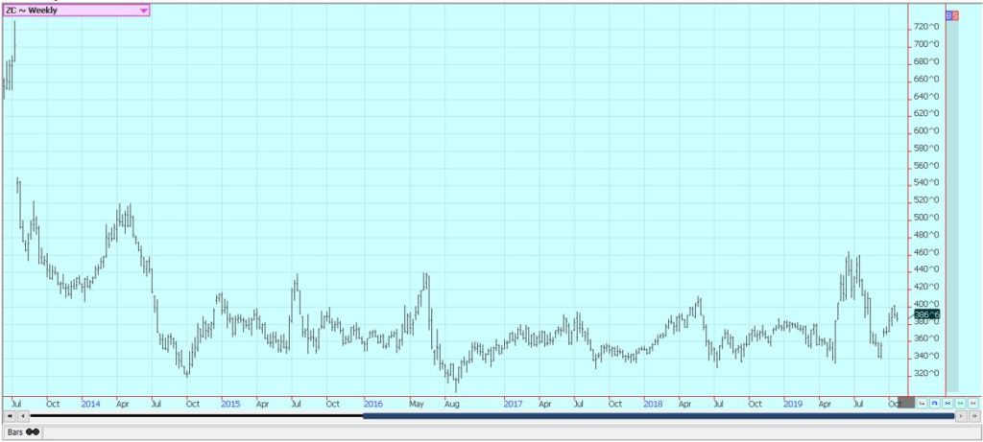Click the 2014 label on time axis
983x442 pixels.
(91, 404)
